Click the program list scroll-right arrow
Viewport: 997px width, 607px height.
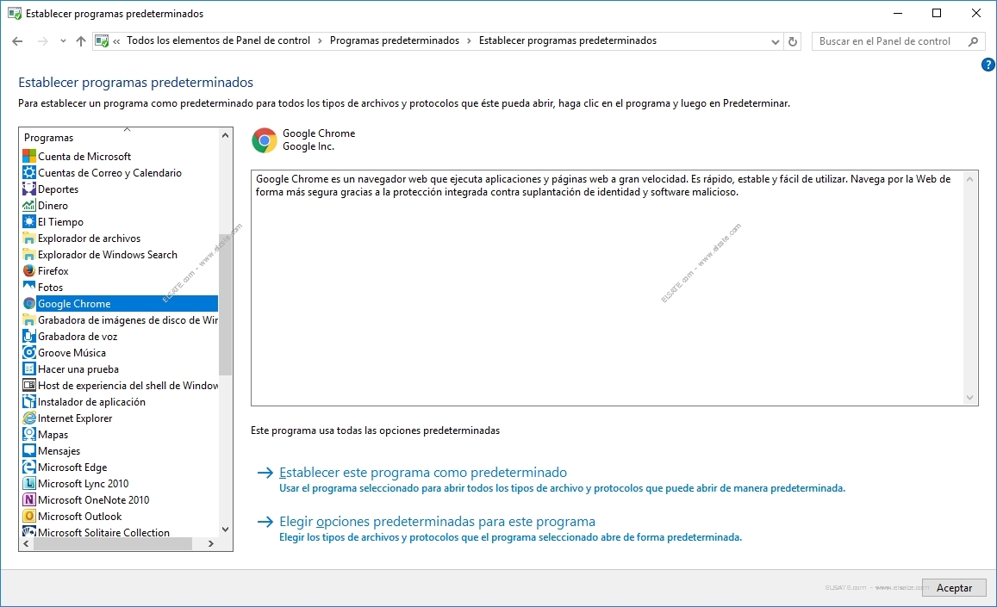(x=211, y=544)
